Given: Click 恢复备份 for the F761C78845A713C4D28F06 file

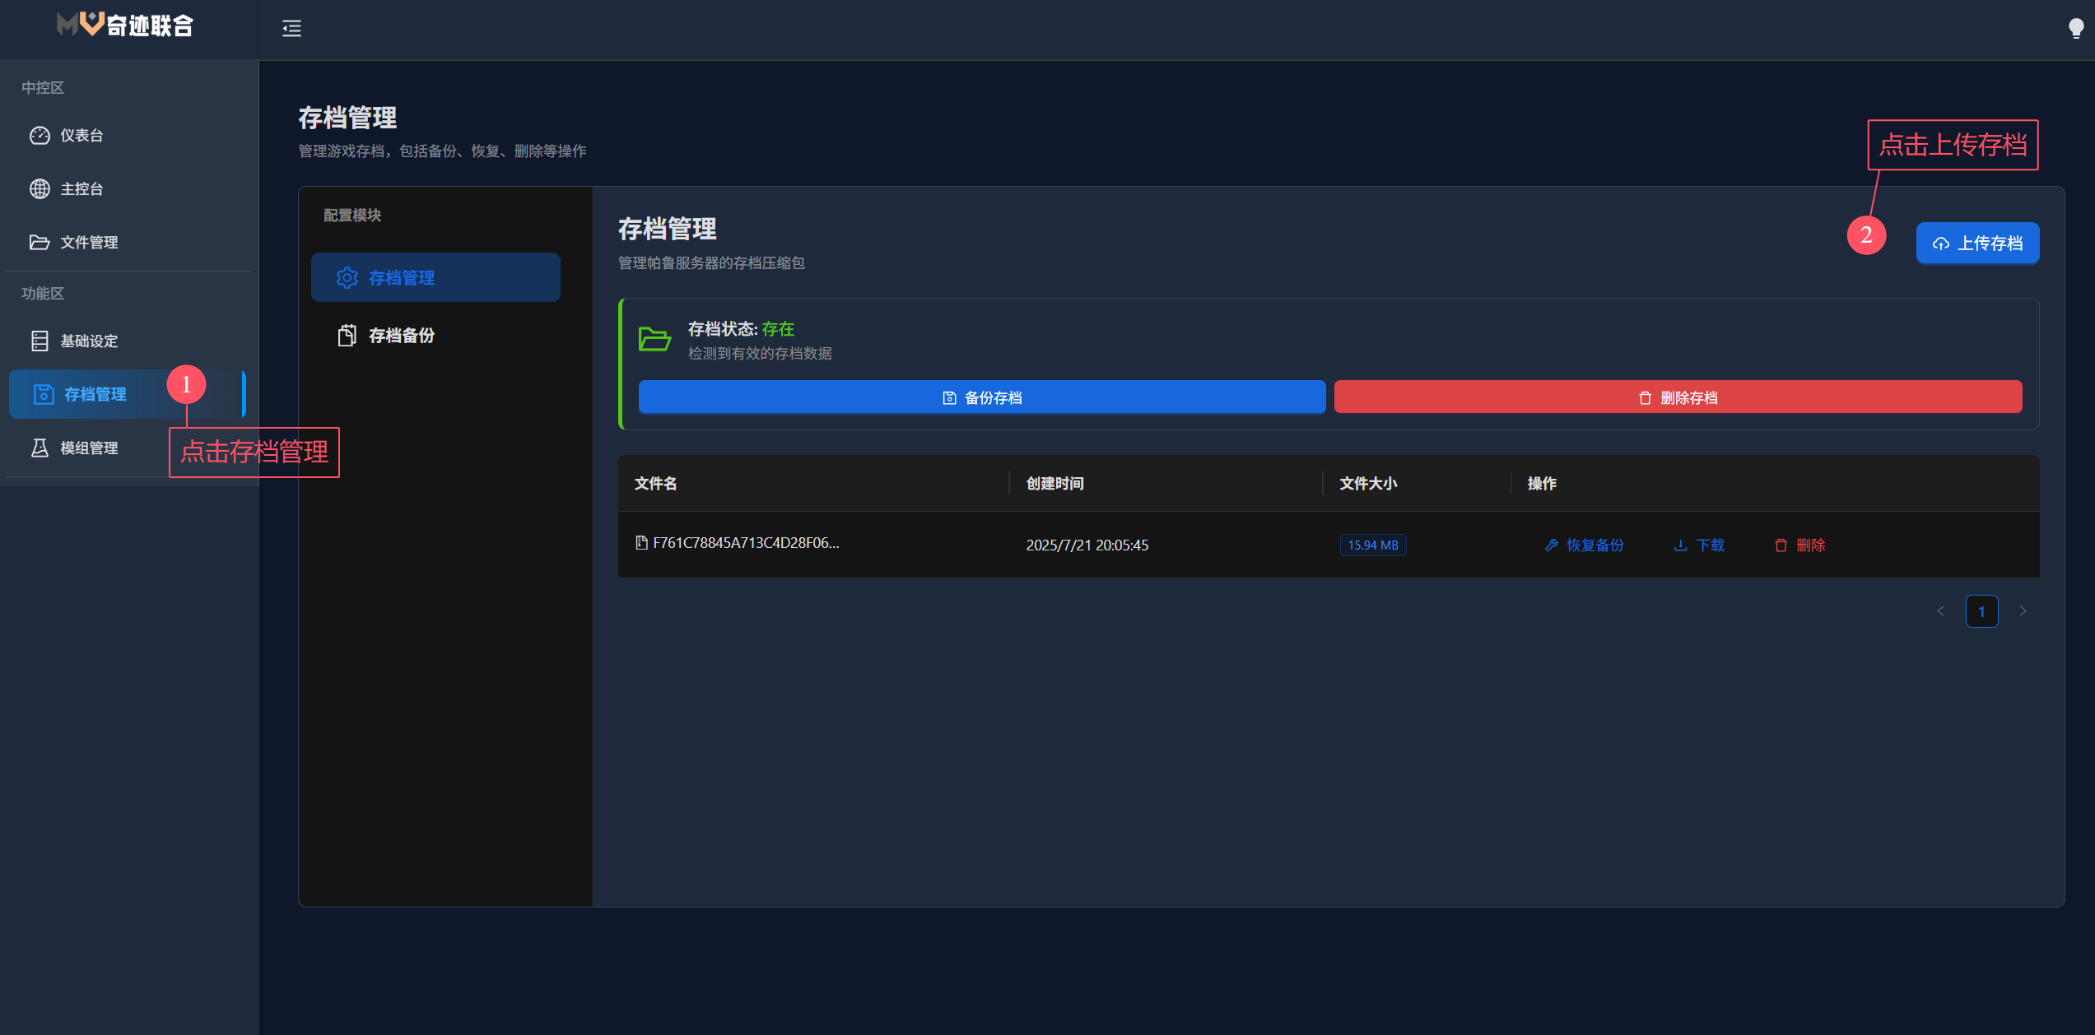Looking at the screenshot, I should tap(1585, 545).
